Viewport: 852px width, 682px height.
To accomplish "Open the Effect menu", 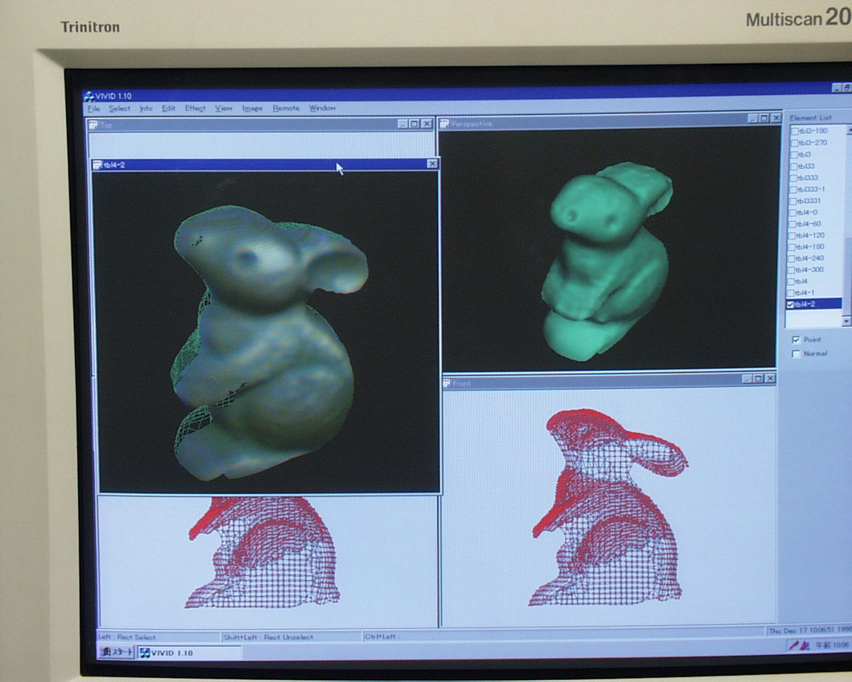I will 195,109.
